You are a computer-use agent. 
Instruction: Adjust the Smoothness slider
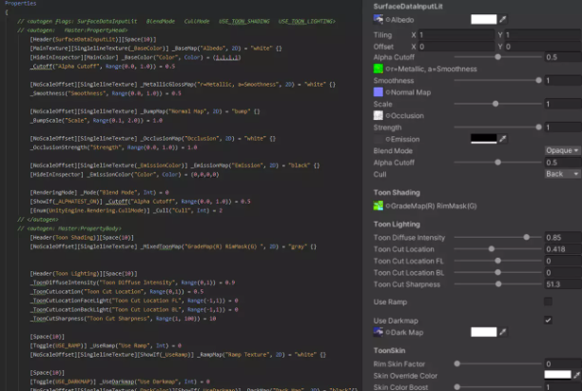point(497,81)
